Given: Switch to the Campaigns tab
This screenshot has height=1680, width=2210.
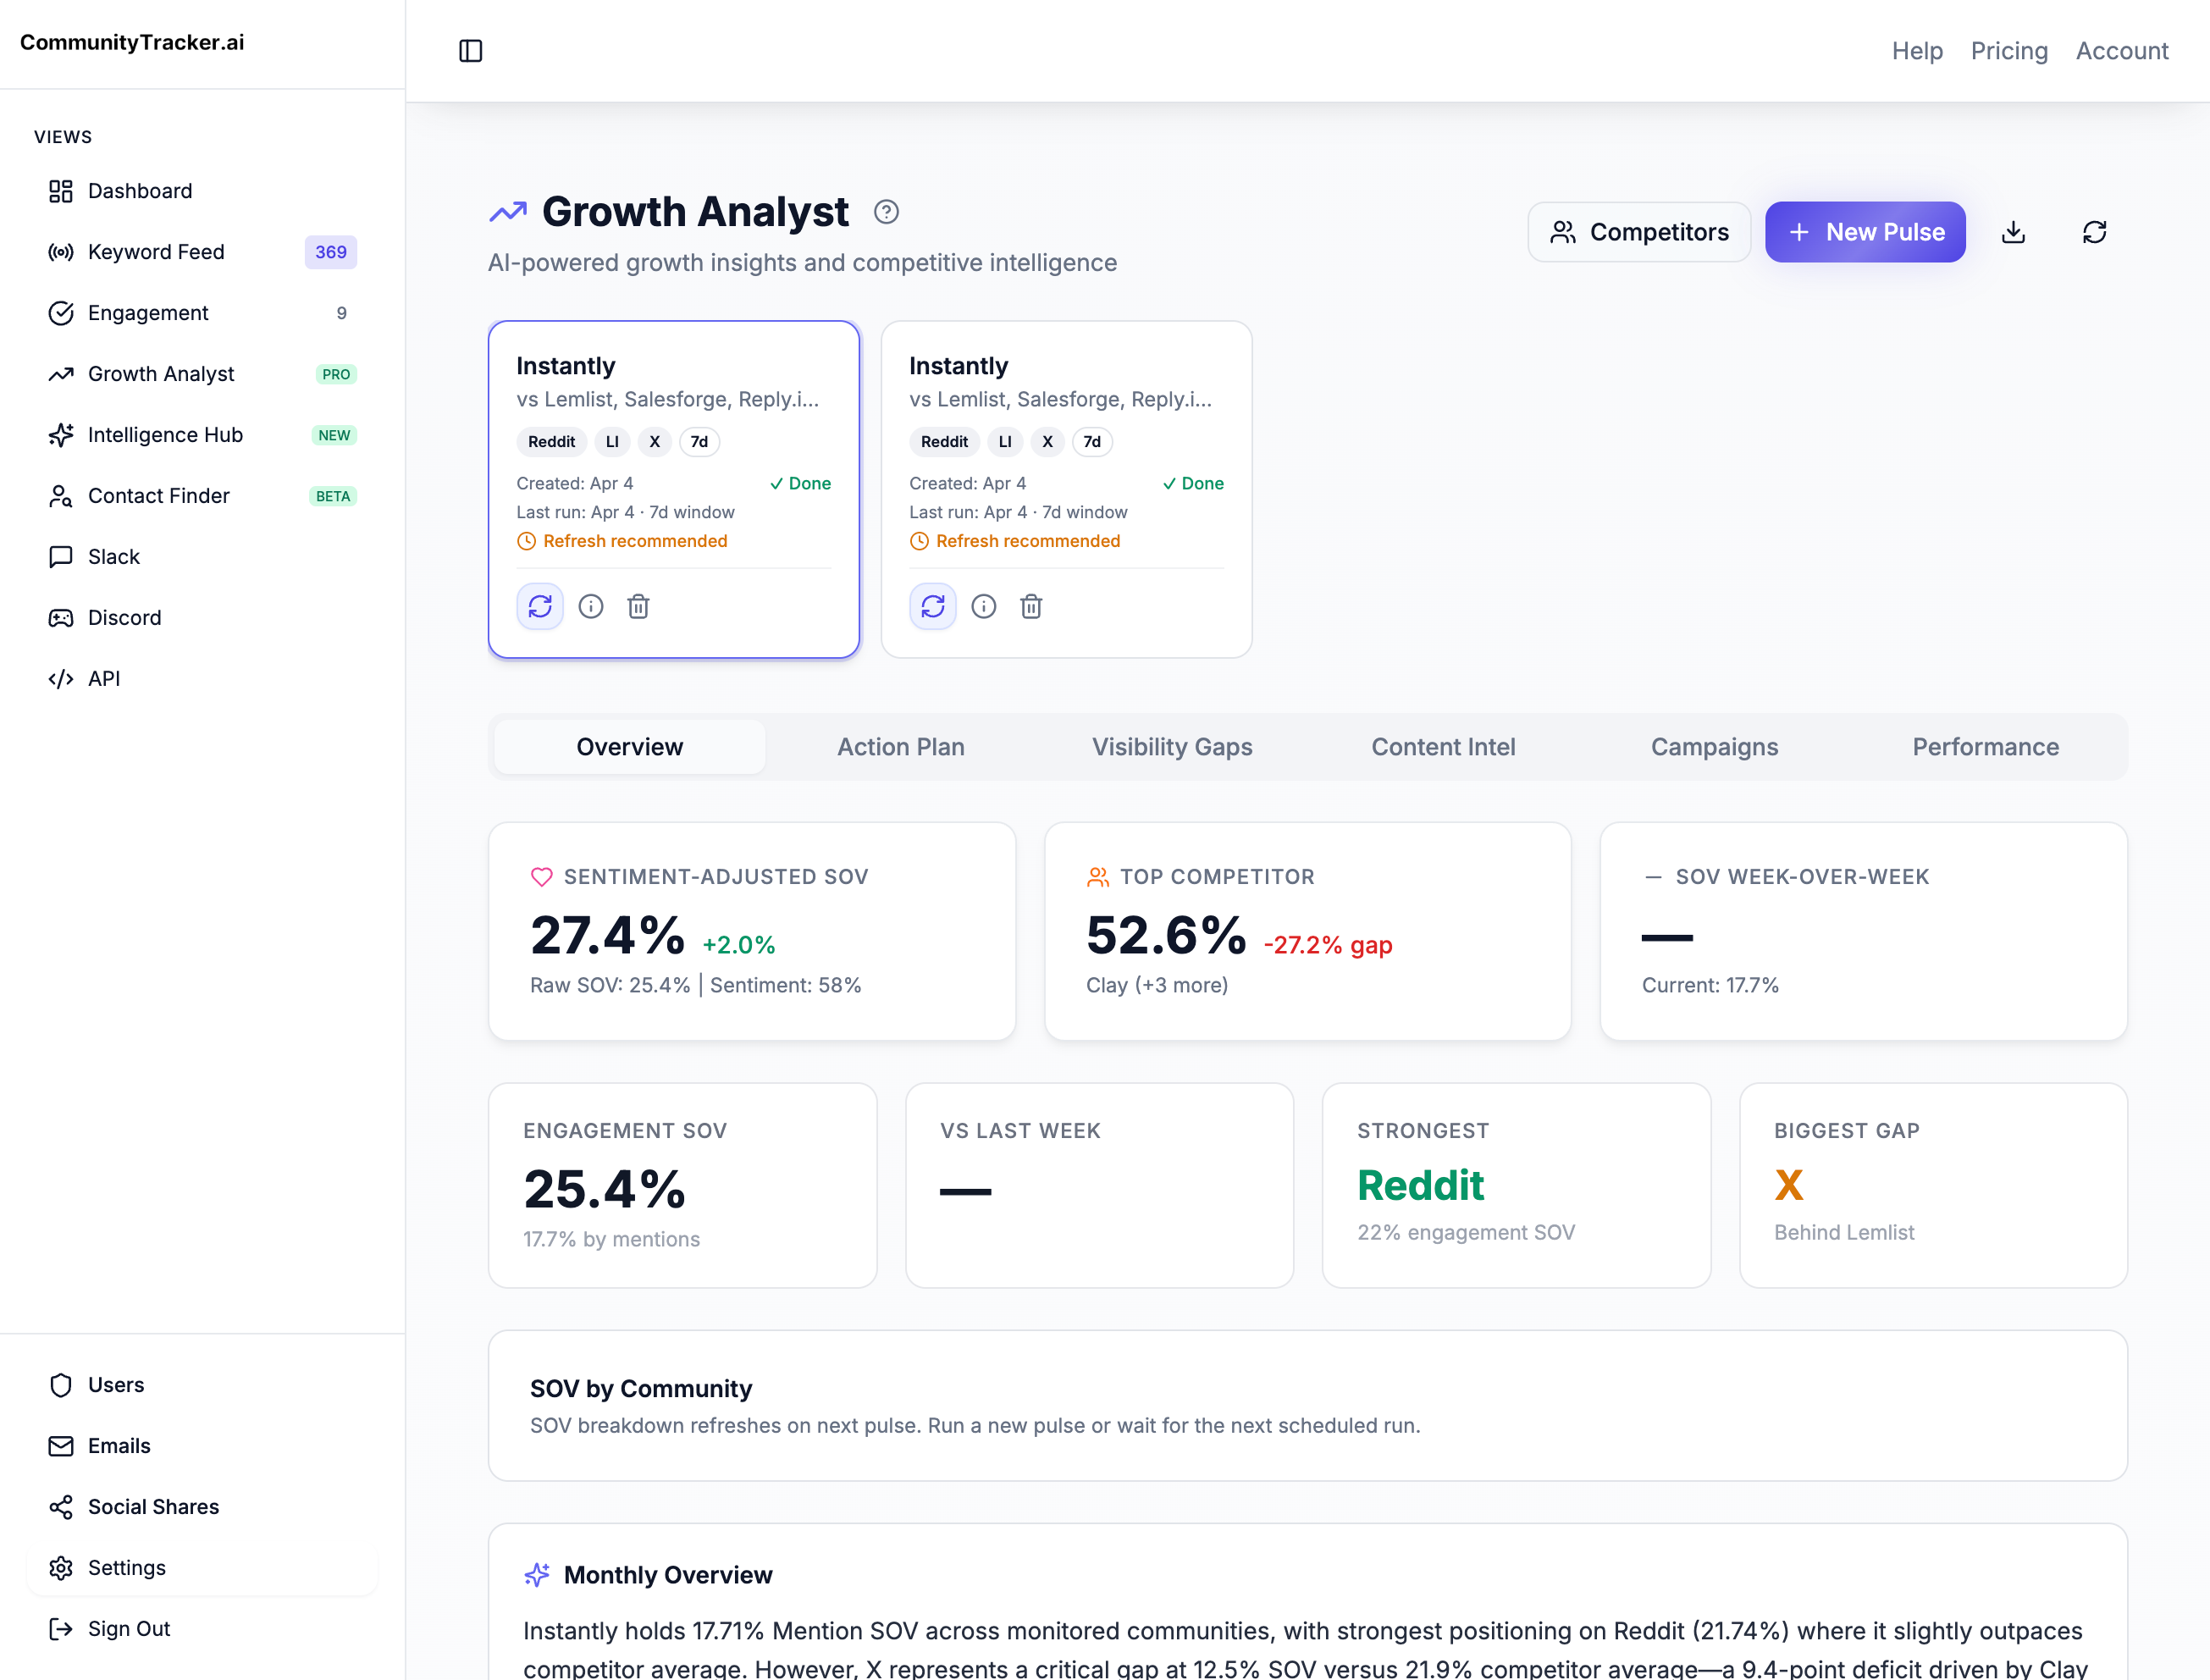Looking at the screenshot, I should (x=1714, y=747).
